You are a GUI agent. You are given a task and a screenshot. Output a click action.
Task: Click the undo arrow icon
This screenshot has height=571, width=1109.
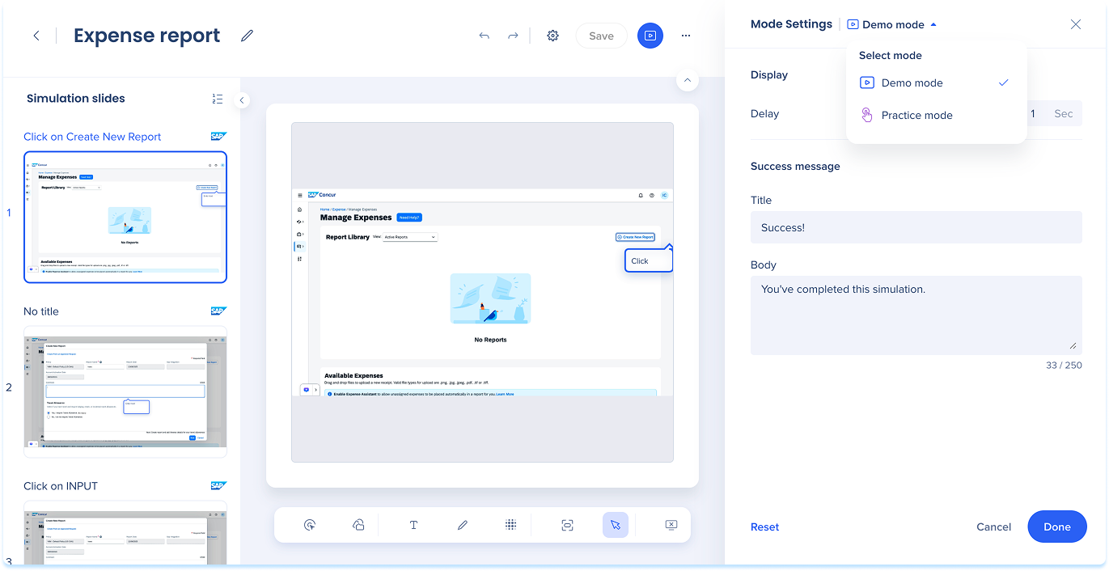tap(484, 36)
